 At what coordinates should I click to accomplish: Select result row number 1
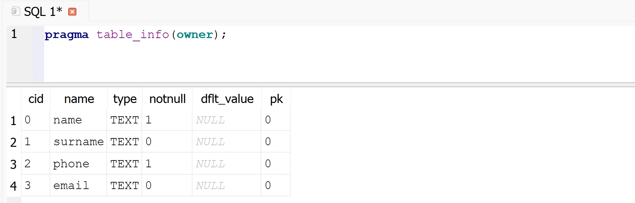point(13,121)
